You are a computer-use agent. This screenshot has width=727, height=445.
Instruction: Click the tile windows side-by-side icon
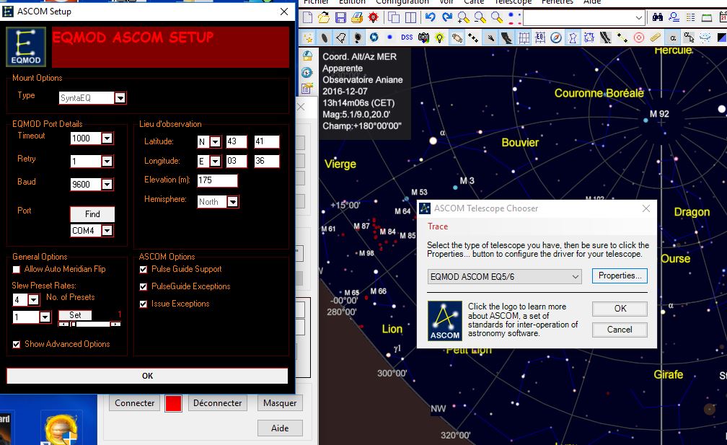[x=410, y=17]
